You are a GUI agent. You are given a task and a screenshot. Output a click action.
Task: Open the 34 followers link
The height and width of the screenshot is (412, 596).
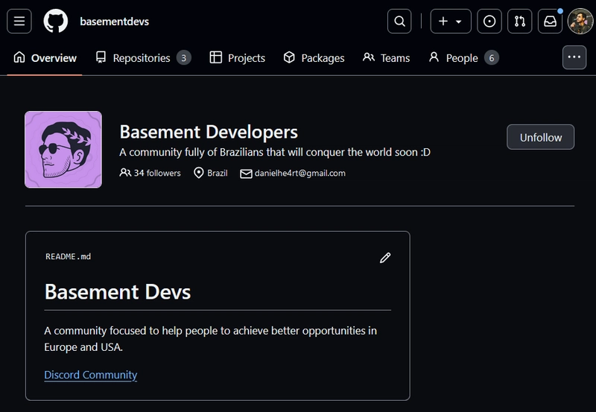(150, 173)
